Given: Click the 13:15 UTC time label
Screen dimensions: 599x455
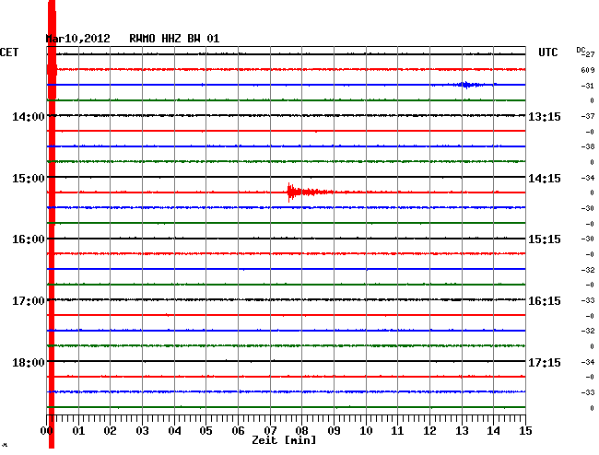Looking at the screenshot, I should coord(545,117).
